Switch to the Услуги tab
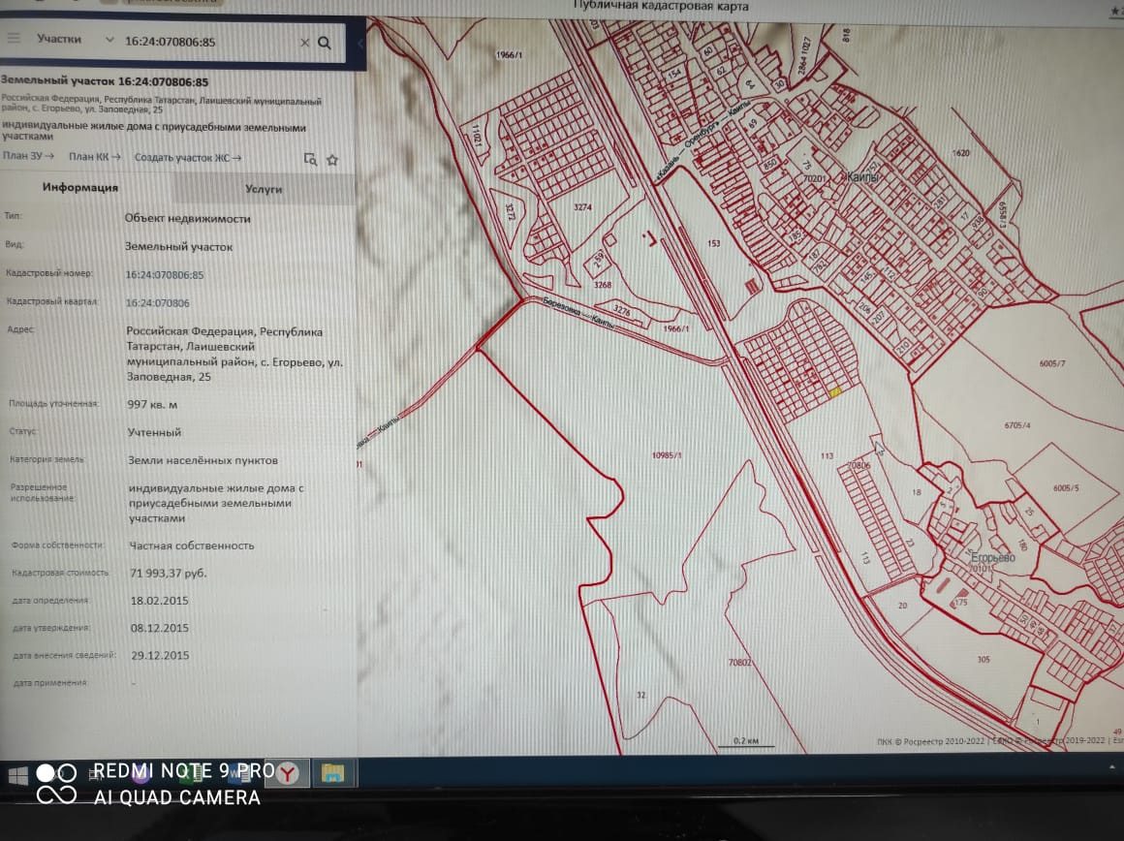 click(x=264, y=190)
